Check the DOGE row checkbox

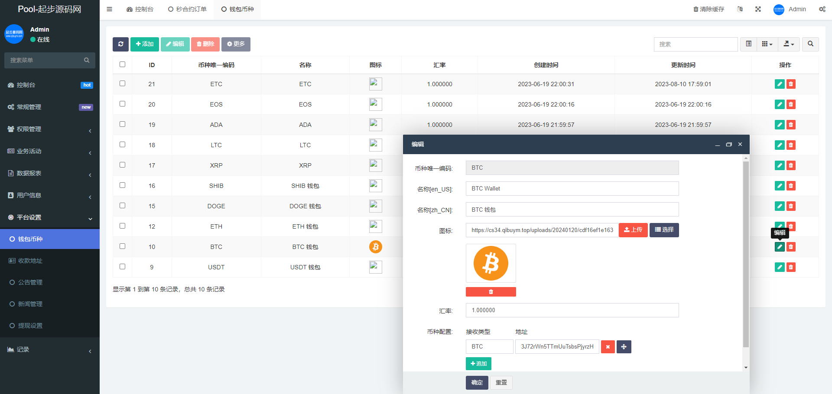[122, 206]
